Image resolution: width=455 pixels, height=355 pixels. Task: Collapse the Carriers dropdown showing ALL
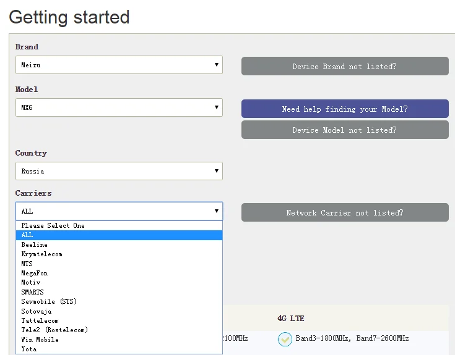point(119,211)
